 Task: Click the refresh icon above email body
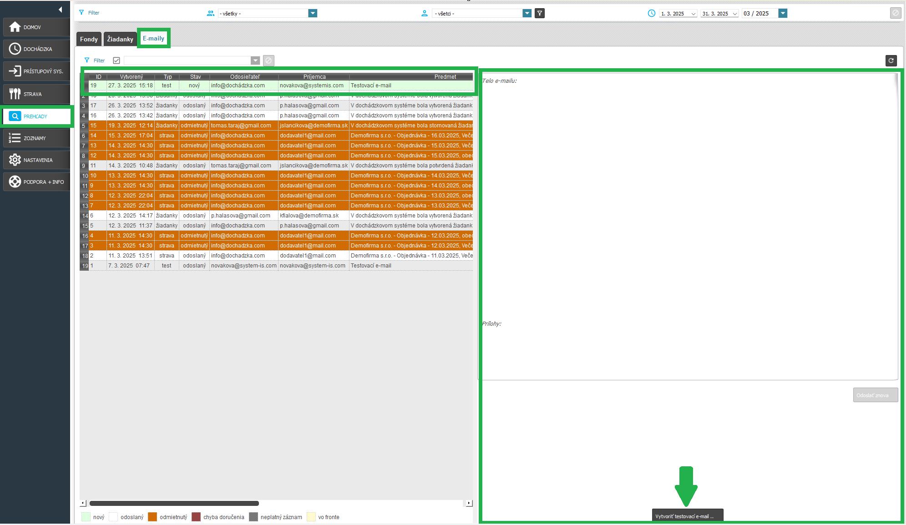[891, 61]
